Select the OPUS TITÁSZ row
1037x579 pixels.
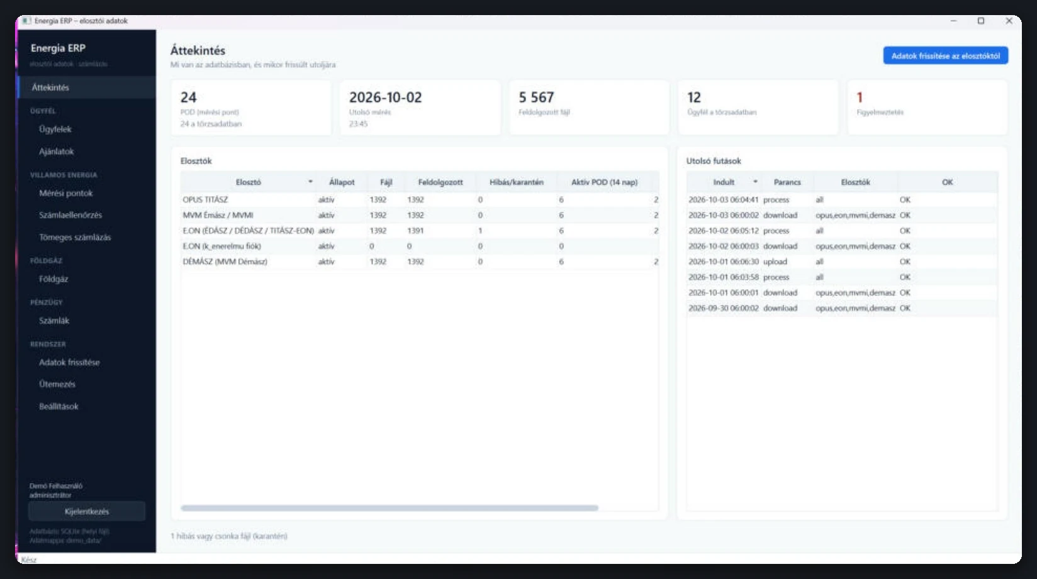[420, 199]
